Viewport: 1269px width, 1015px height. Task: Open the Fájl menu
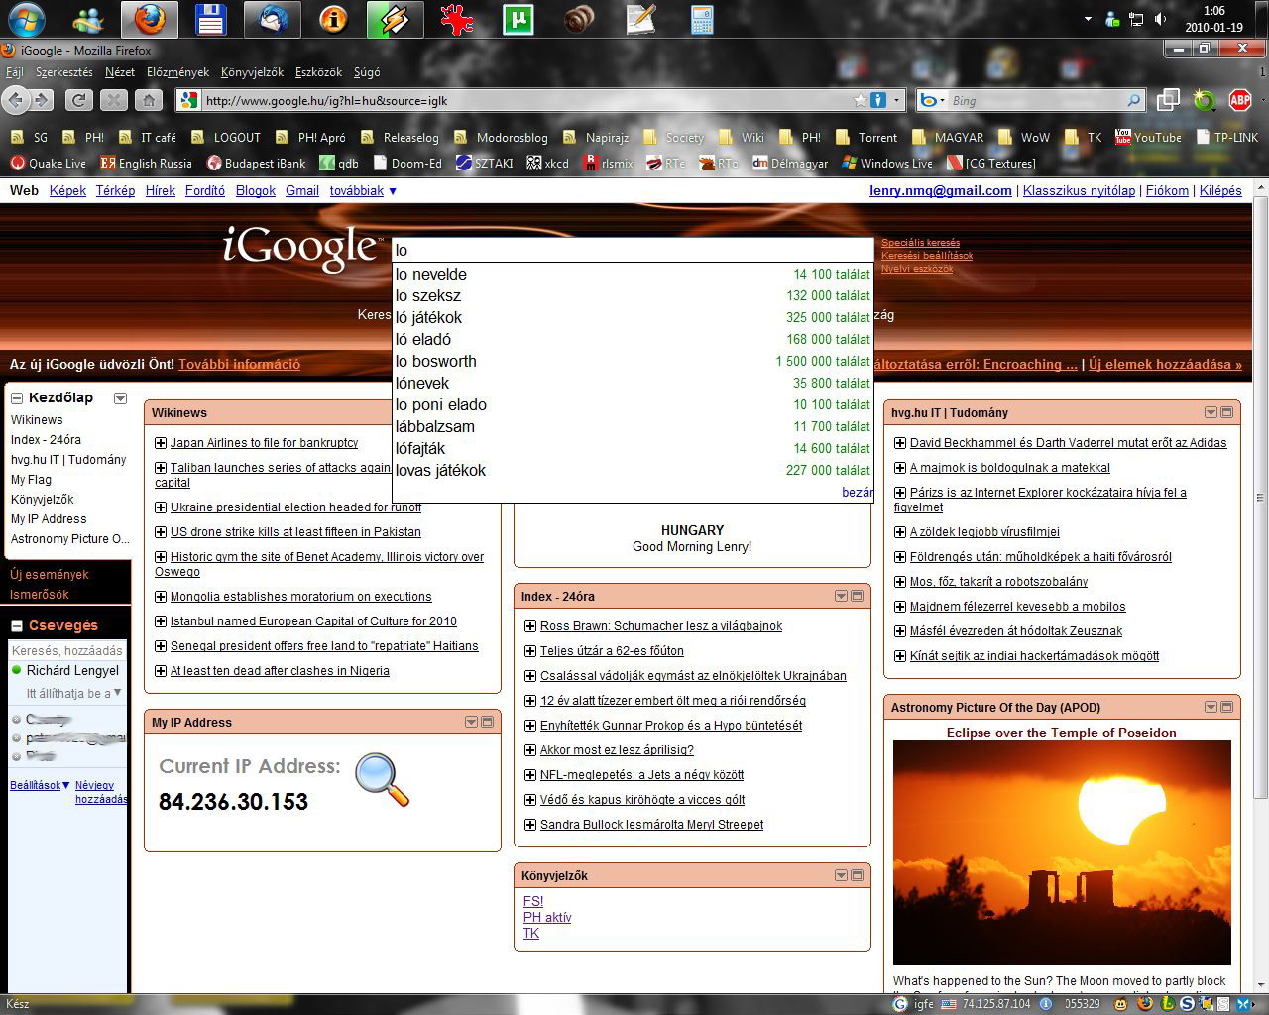[x=15, y=72]
